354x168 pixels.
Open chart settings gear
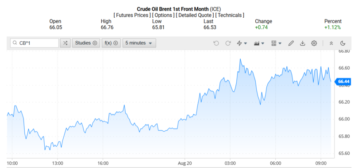(314, 43)
